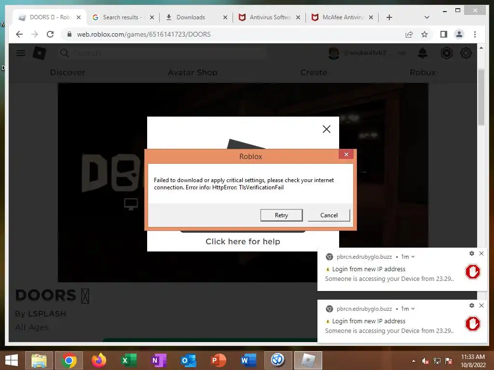Open settings gear on the lower notification
Viewport: 494px width, 370px height.
(x=472, y=305)
